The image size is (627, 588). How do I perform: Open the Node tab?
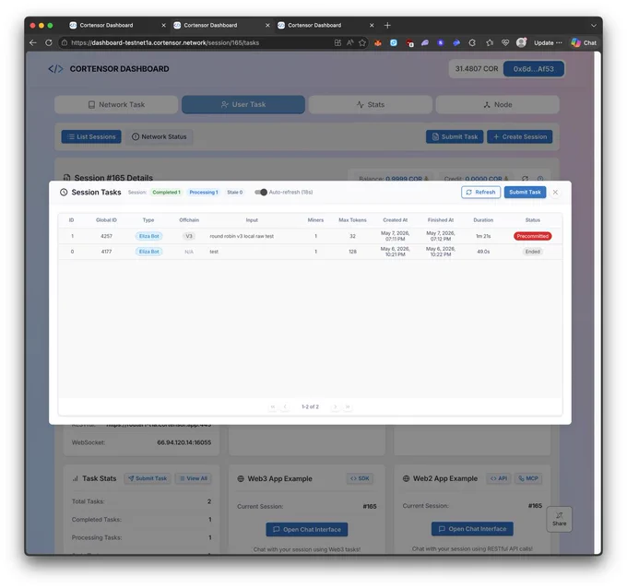497,105
